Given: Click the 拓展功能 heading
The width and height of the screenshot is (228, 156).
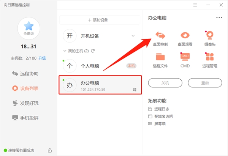Looking at the screenshot, I should click(157, 101).
